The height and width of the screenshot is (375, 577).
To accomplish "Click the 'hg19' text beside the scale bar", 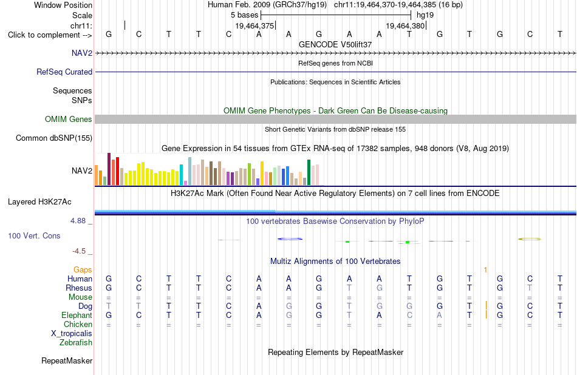I will tap(425, 15).
